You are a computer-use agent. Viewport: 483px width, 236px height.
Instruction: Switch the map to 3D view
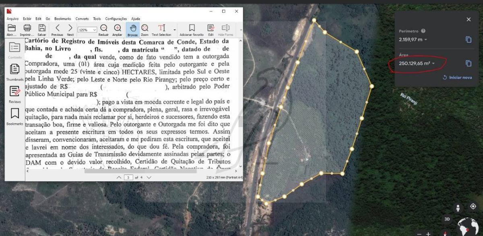tap(447, 219)
